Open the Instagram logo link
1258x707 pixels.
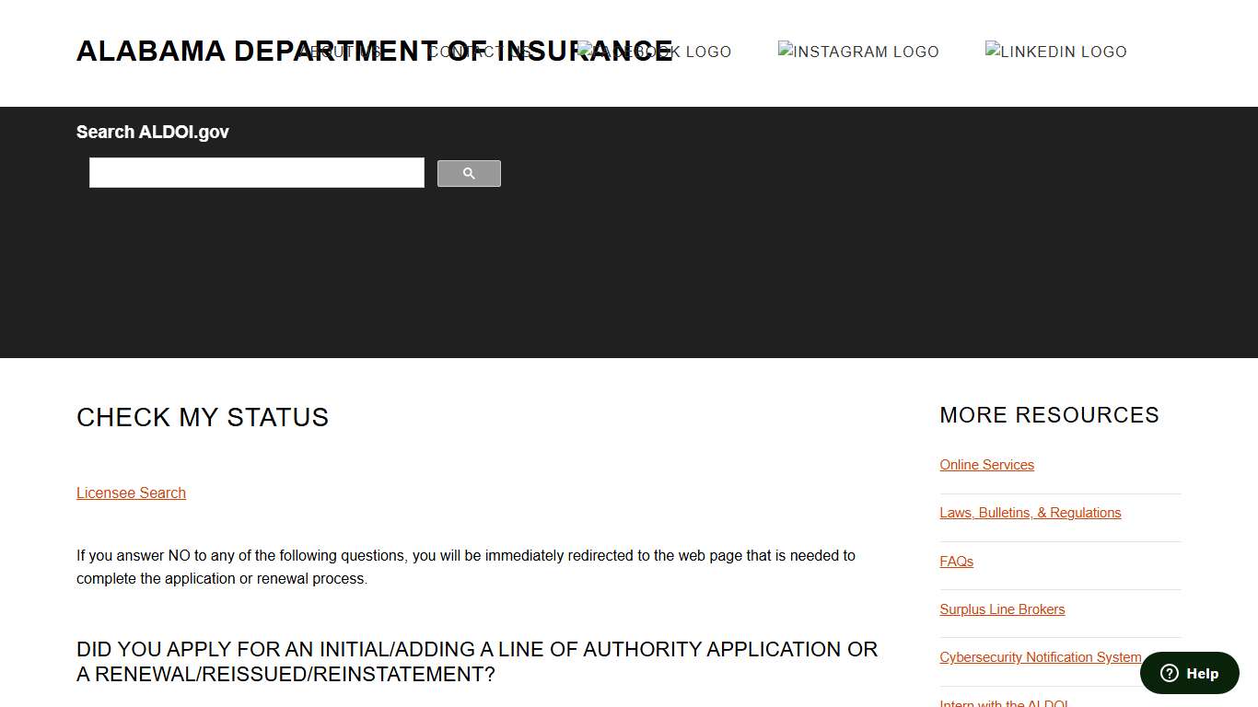(858, 52)
